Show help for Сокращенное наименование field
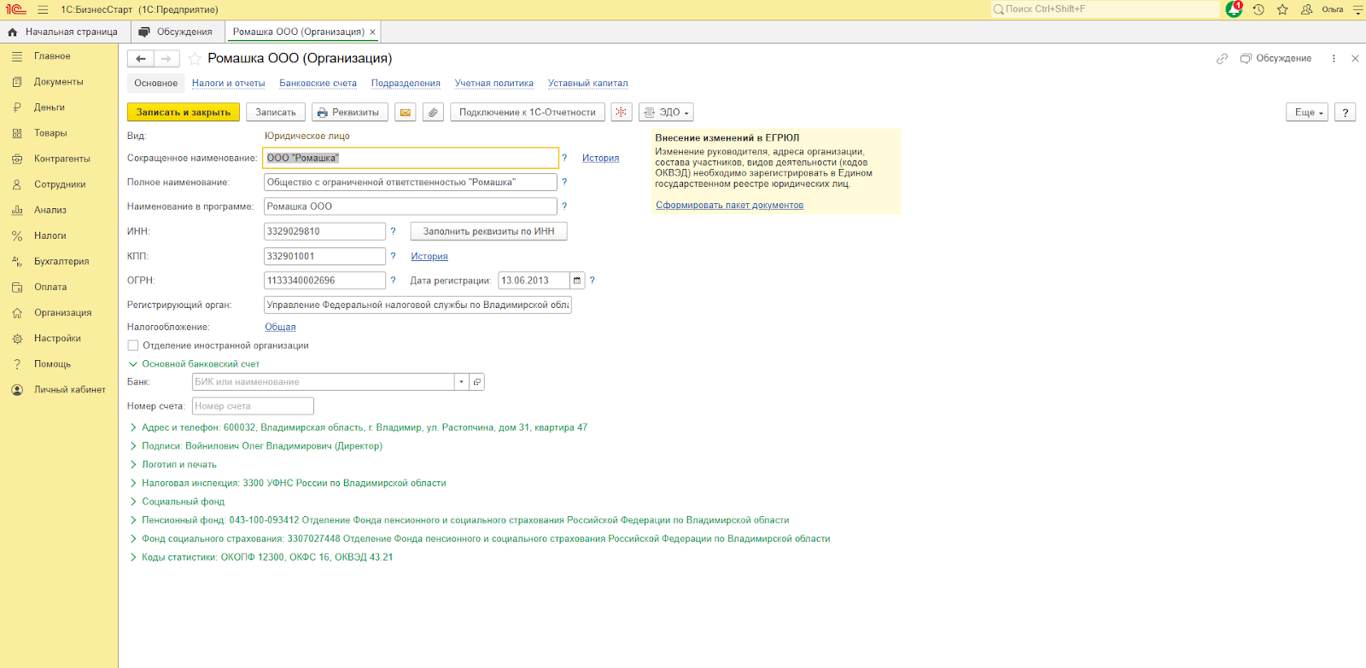This screenshot has height=668, width=1366. (564, 158)
